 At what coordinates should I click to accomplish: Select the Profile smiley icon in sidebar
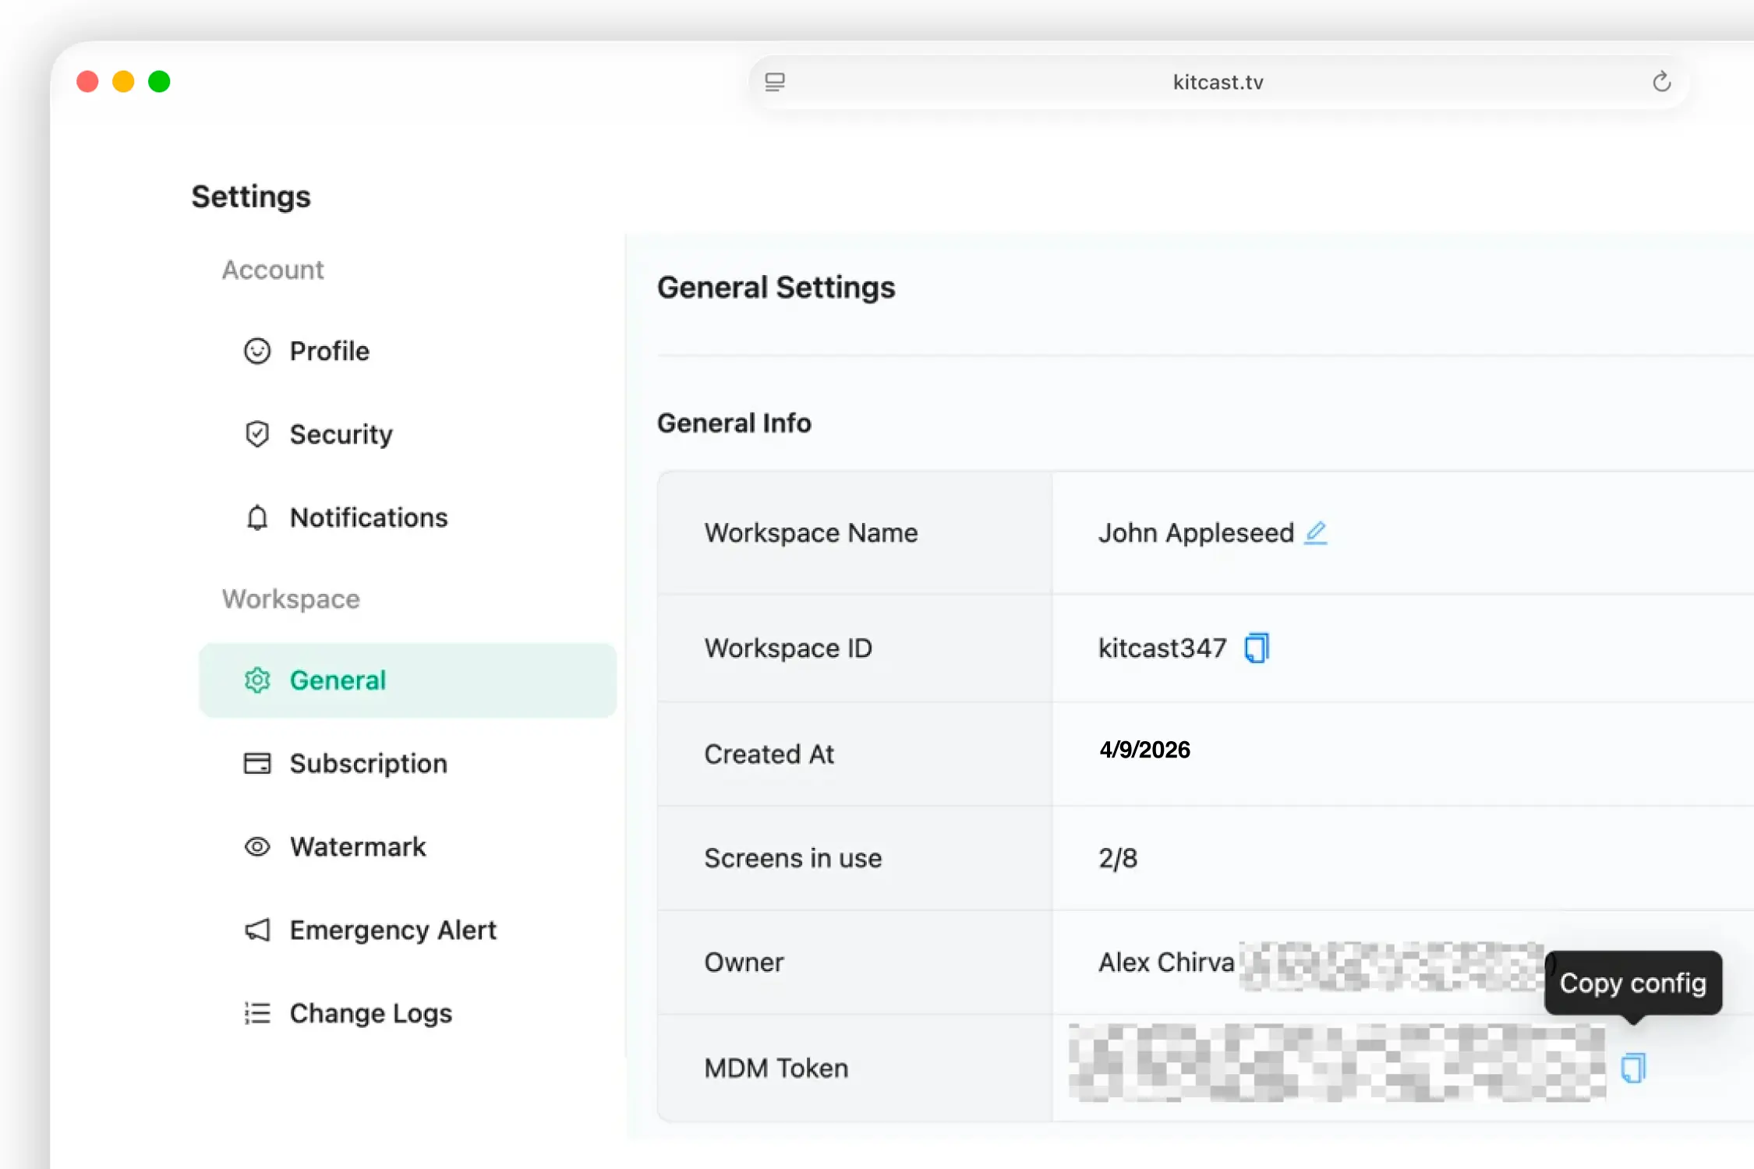256,351
